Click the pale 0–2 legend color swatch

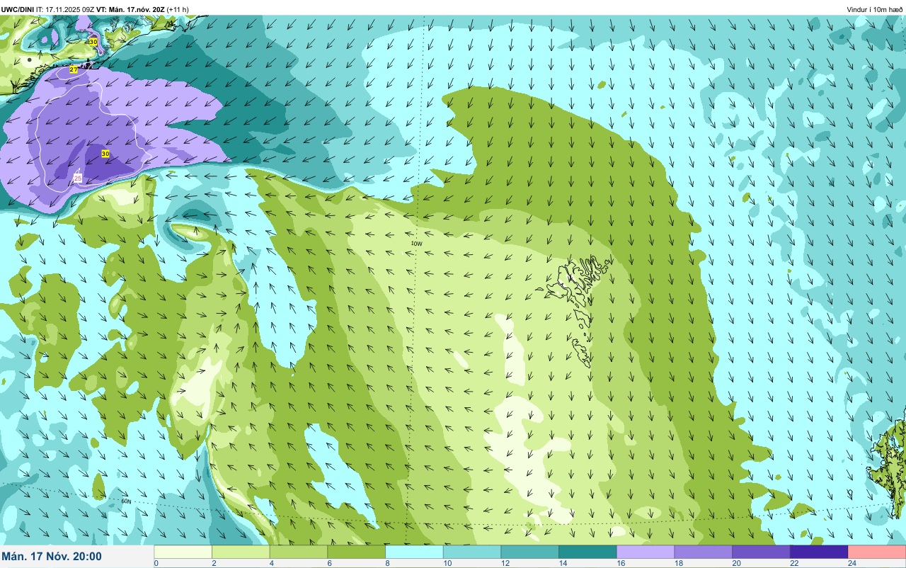coord(183,552)
